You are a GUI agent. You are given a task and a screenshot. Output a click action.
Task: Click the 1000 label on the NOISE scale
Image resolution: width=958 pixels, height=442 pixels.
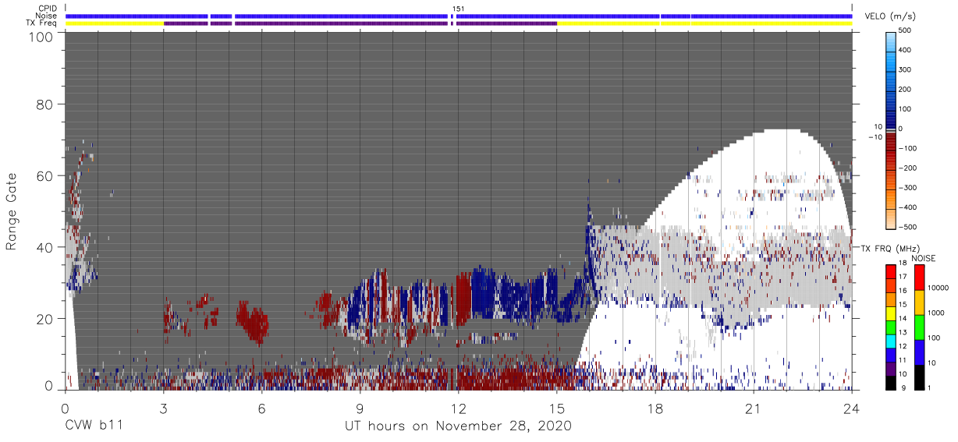pyautogui.click(x=937, y=313)
